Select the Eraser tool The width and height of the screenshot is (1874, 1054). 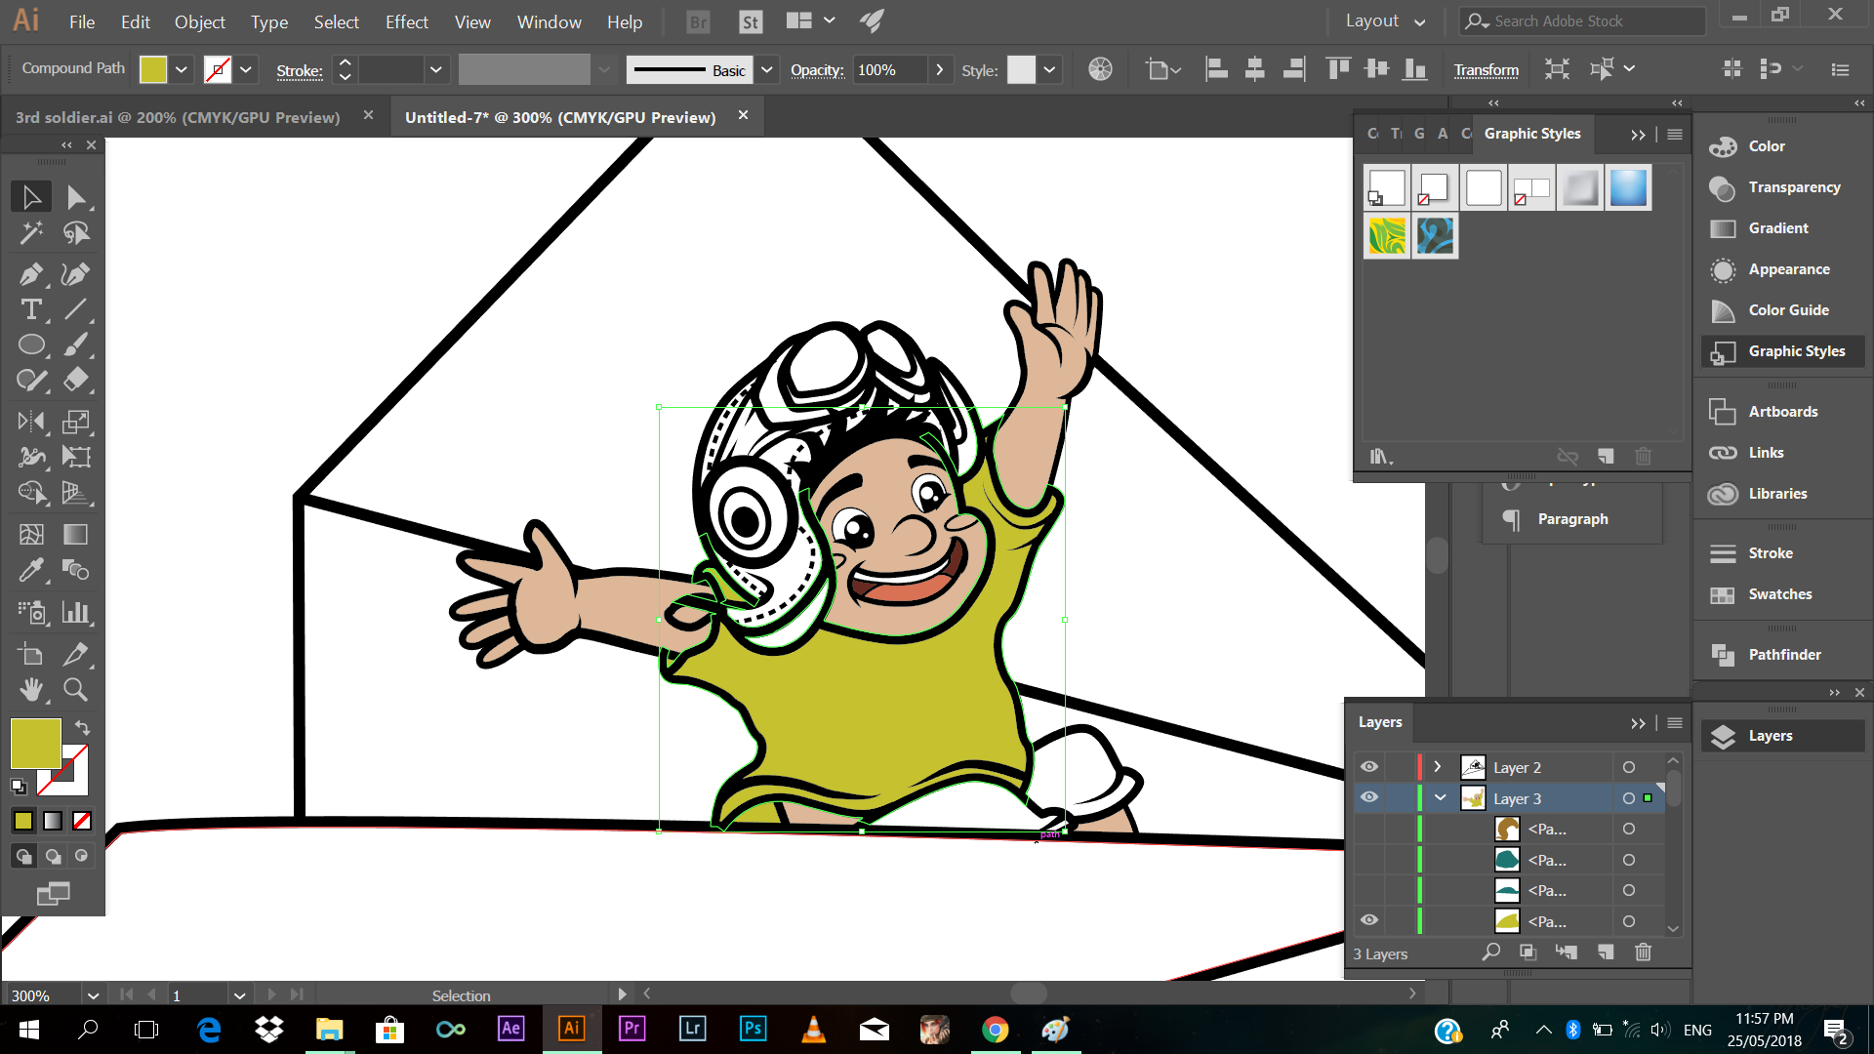click(76, 380)
